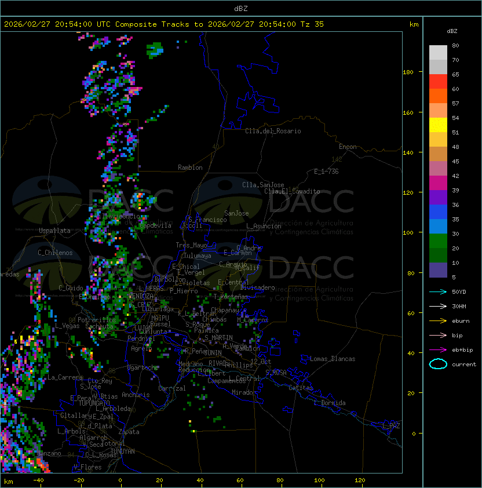Click the 'V_Flores' map label
The height and width of the screenshot is (488, 482).
click(87, 467)
